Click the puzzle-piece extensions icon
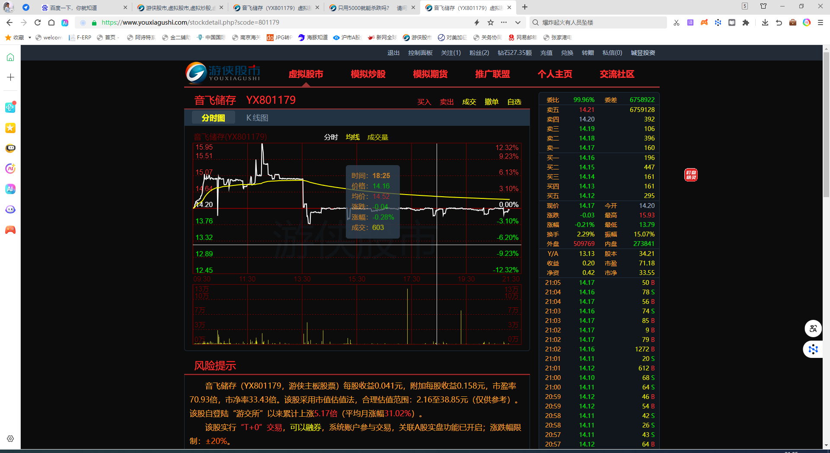This screenshot has width=830, height=453. click(746, 22)
